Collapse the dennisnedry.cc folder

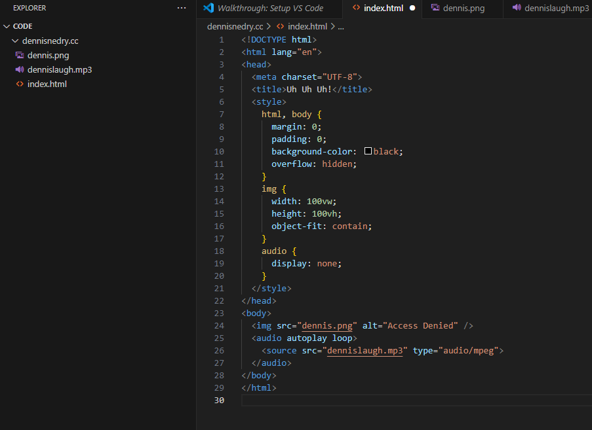coord(16,41)
